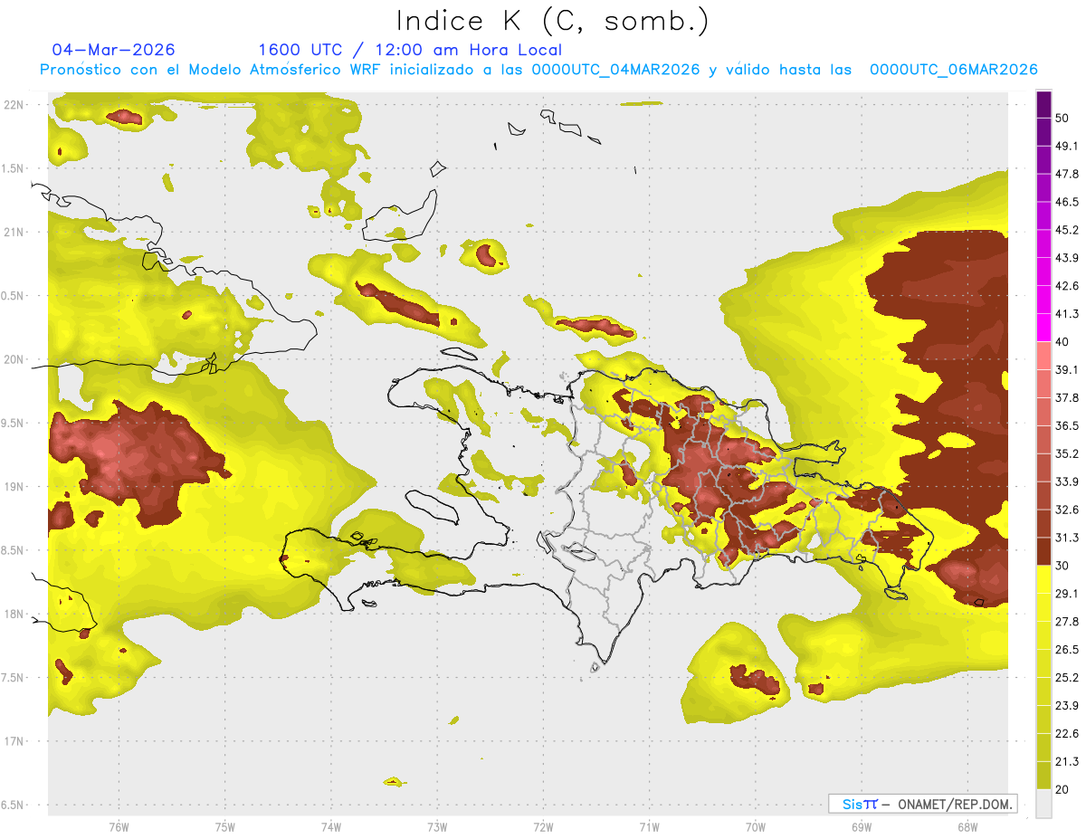The height and width of the screenshot is (839, 1086).
Task: Click the dark purple swatch above 50
Action: click(x=1043, y=104)
